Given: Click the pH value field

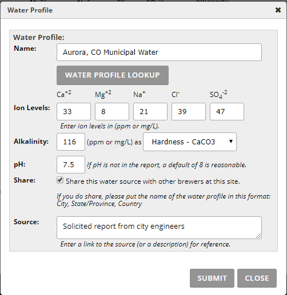Looking at the screenshot, I should 71,165.
